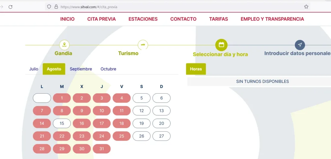Bookmark this page with the star icon
331x159 pixels.
tap(306, 6)
